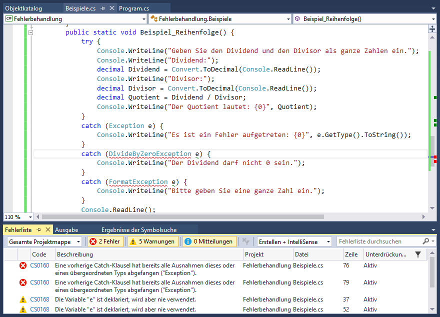Click the IntelliSense filter icon beside Mitteilungen

coord(245,241)
